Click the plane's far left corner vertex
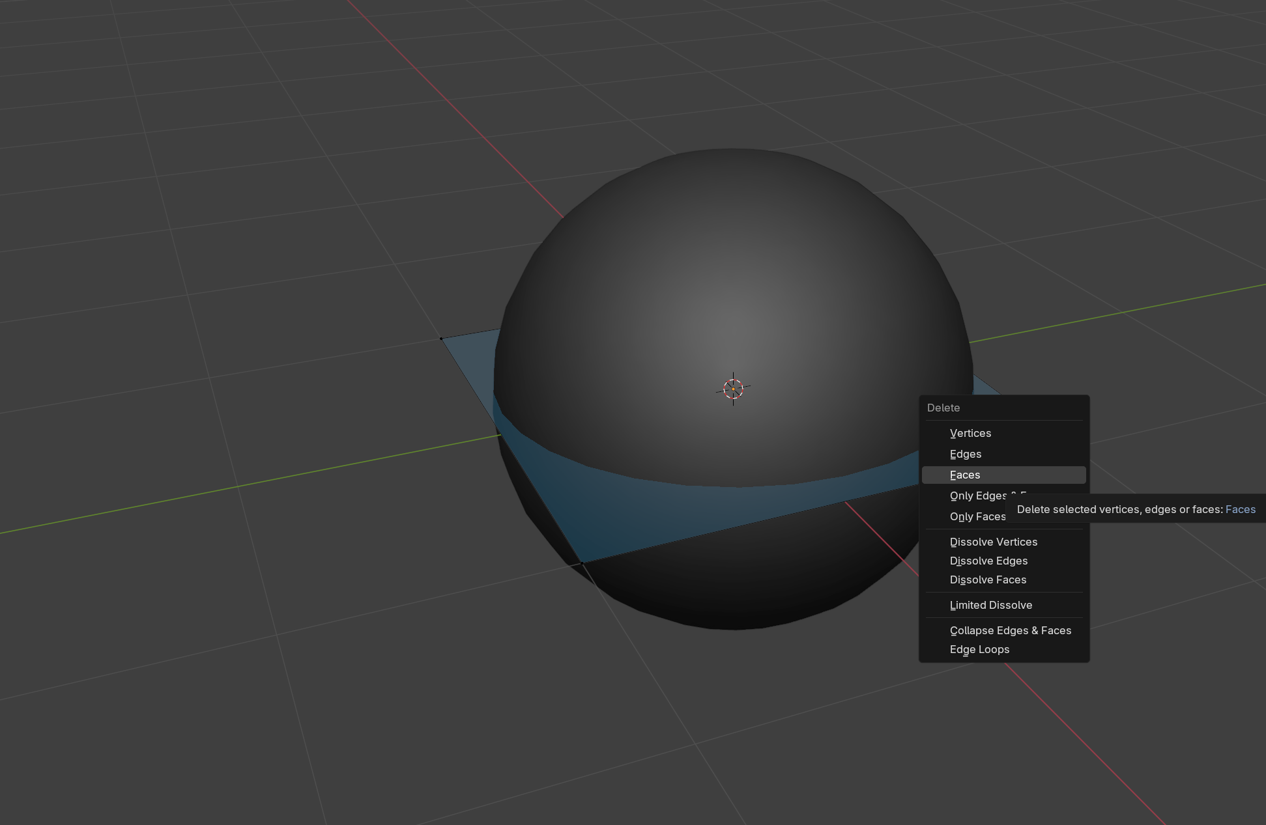 441,339
